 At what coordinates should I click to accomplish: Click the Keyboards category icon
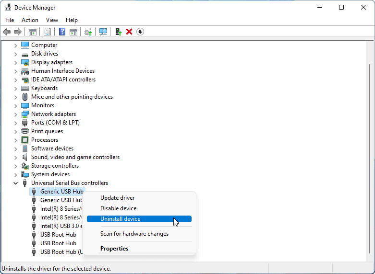(x=25, y=88)
